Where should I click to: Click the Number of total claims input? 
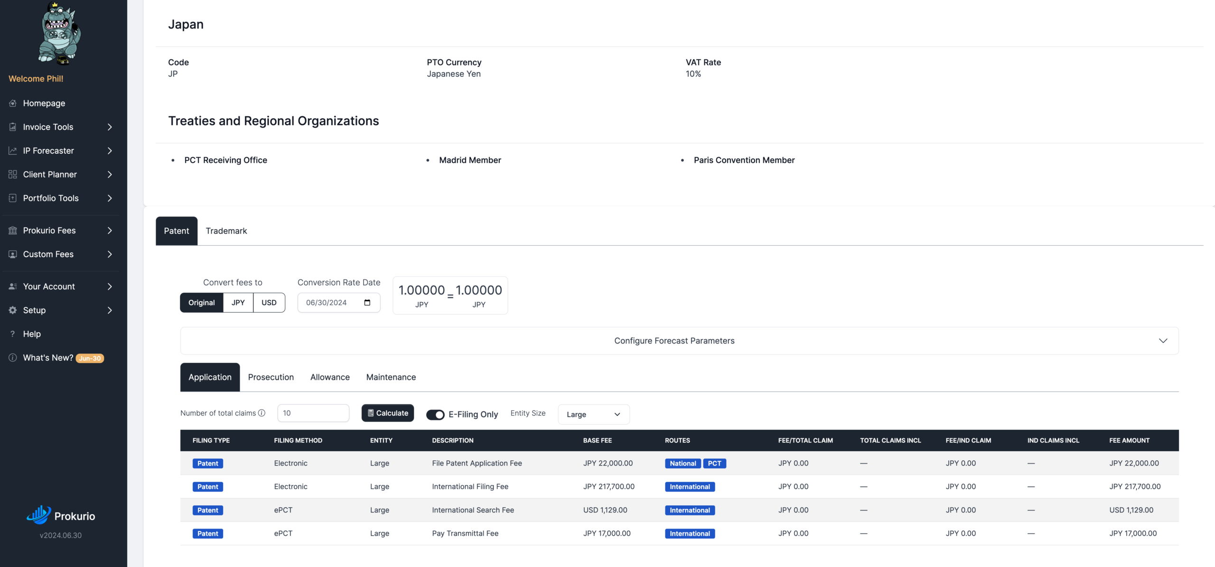tap(313, 413)
